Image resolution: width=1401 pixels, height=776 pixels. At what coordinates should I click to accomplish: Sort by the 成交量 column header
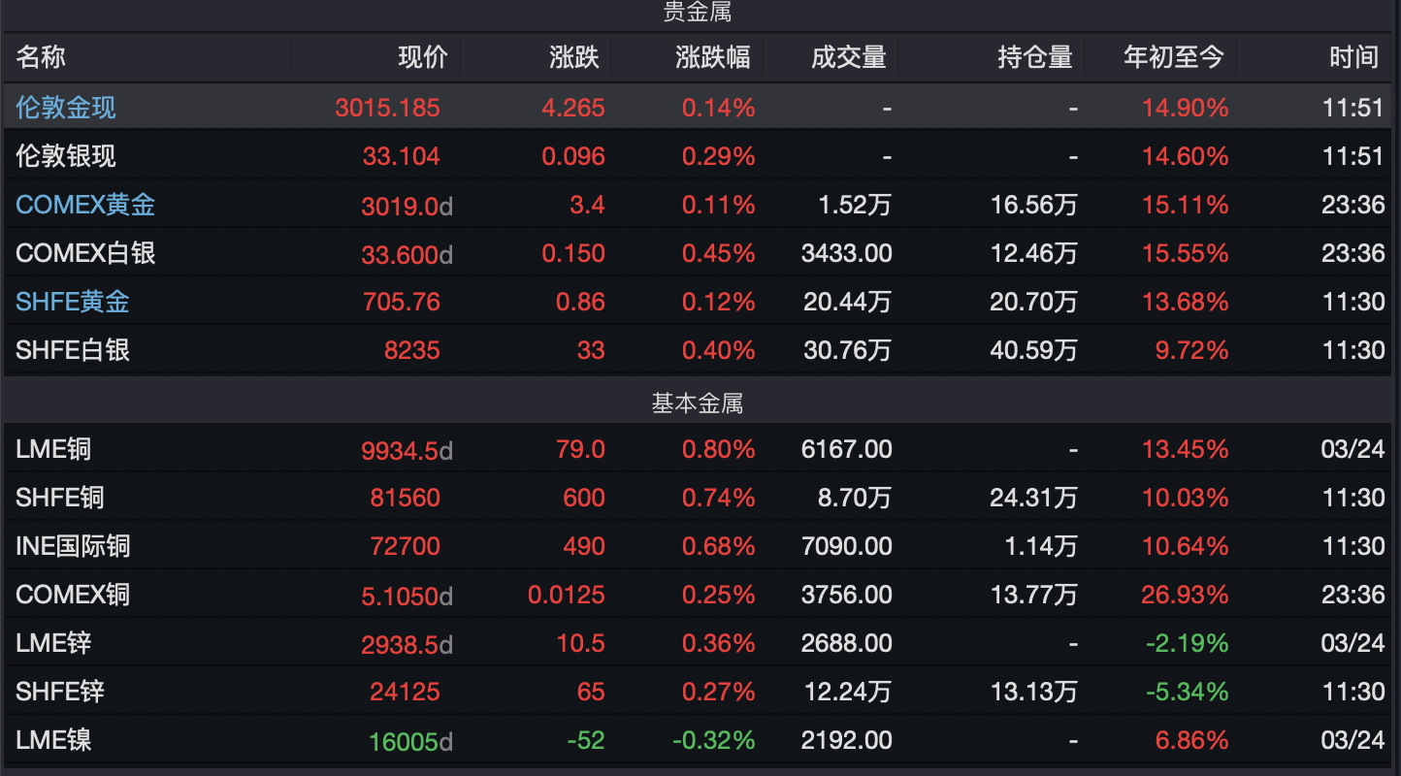point(849,57)
